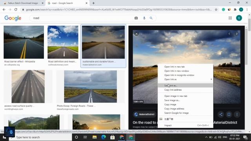This screenshot has width=251, height=141.
Task: Click the Google logo
Action: pos(13,18)
